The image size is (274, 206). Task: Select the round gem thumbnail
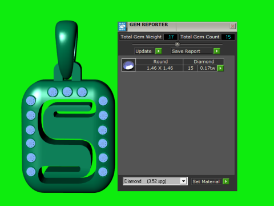tap(128, 65)
